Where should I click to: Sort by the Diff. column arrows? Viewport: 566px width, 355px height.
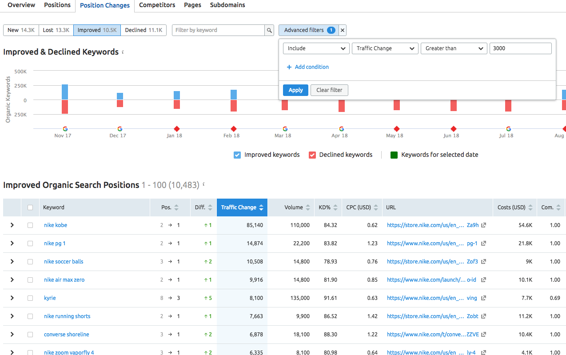coord(209,207)
